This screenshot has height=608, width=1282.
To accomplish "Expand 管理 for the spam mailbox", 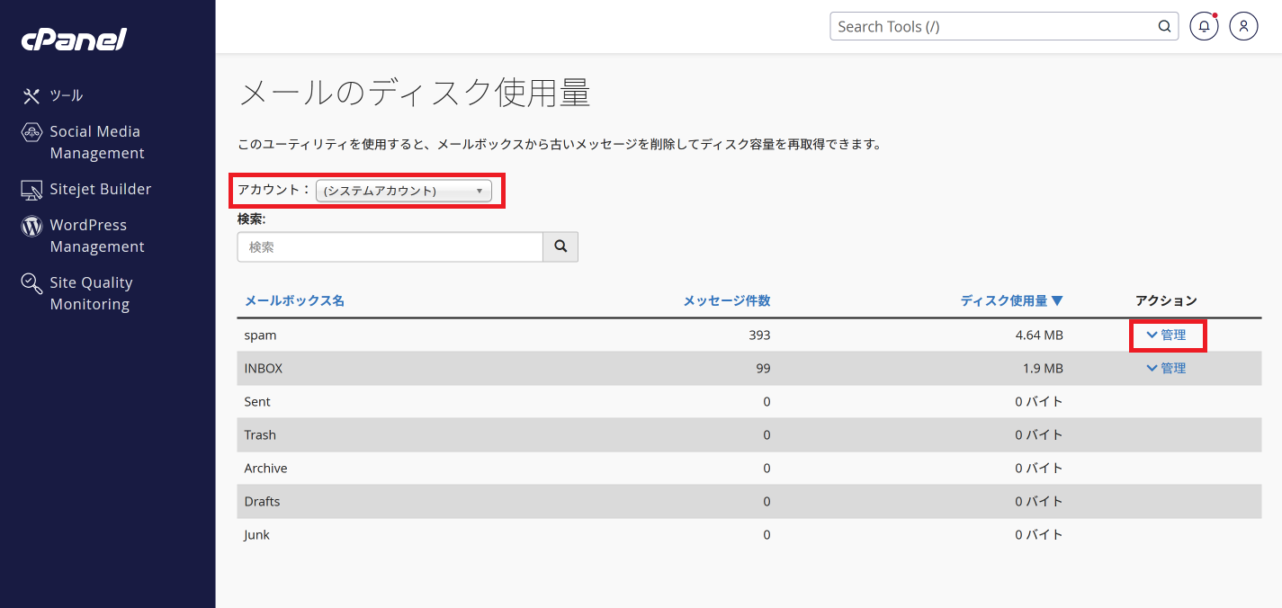I will coord(1167,335).
